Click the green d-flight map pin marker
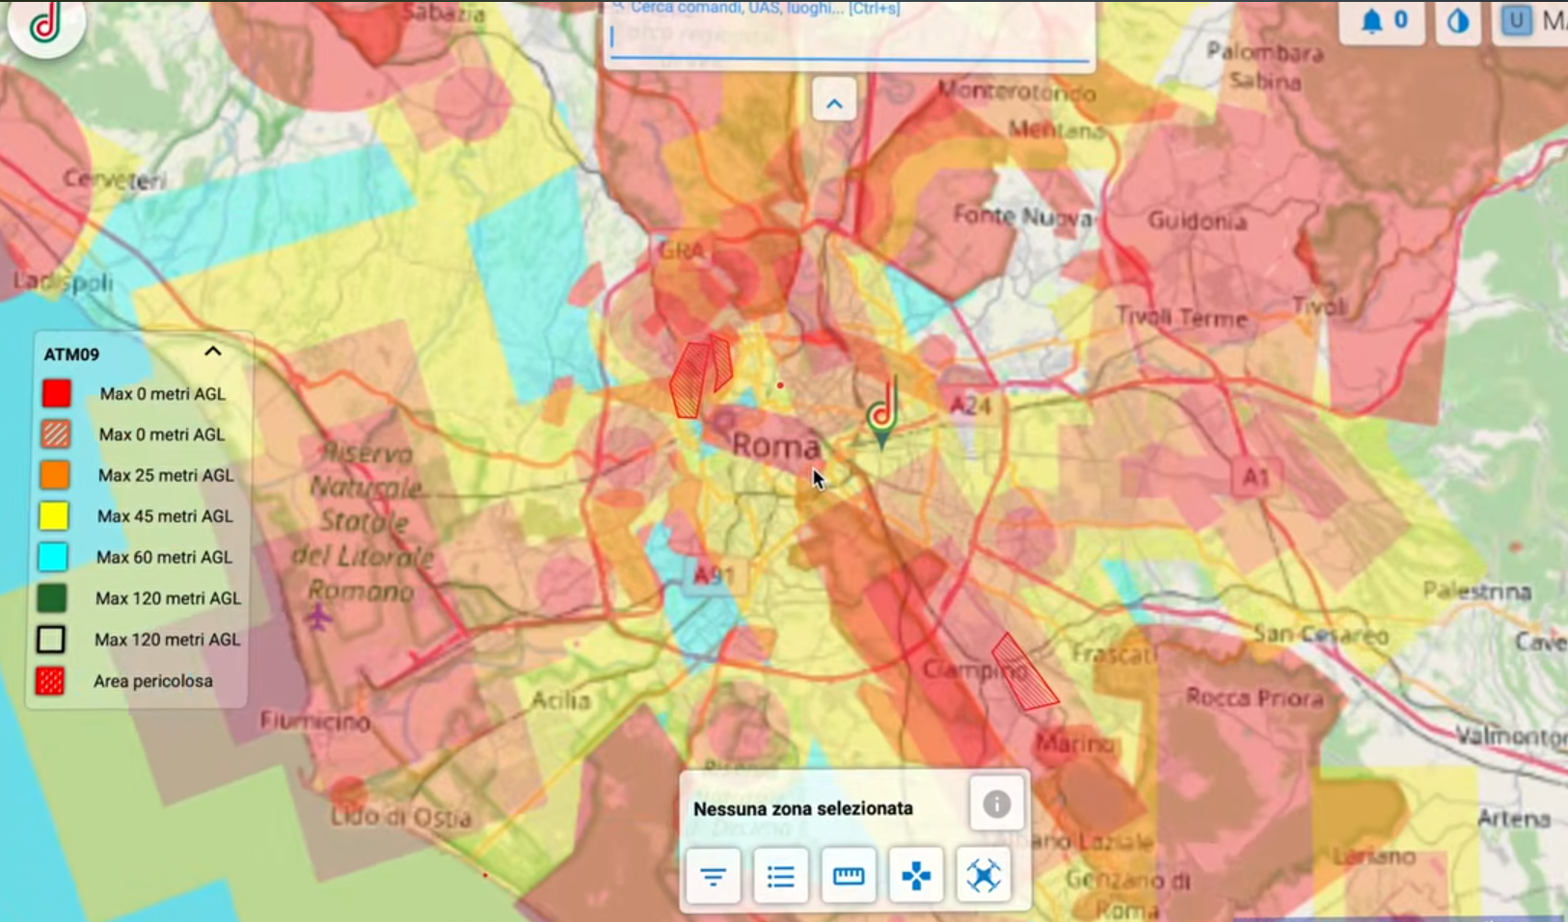Viewport: 1568px width, 922px height. tap(882, 414)
